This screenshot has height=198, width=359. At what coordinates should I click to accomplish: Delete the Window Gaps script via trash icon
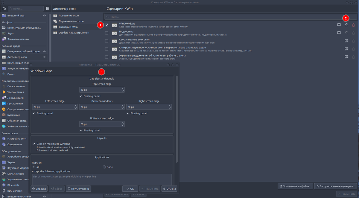point(353,25)
